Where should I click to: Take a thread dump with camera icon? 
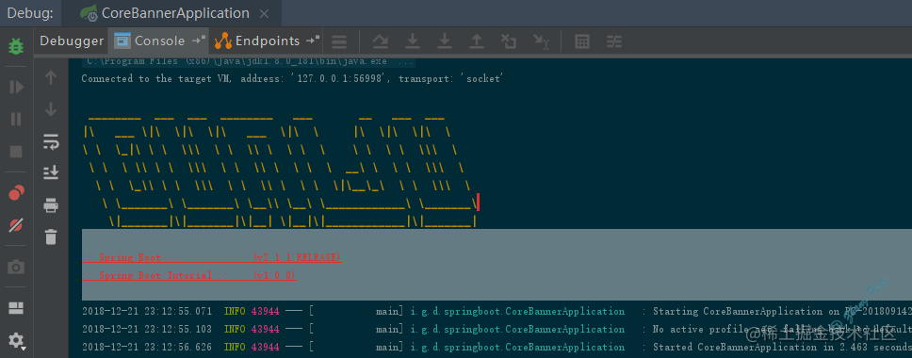(x=16, y=268)
